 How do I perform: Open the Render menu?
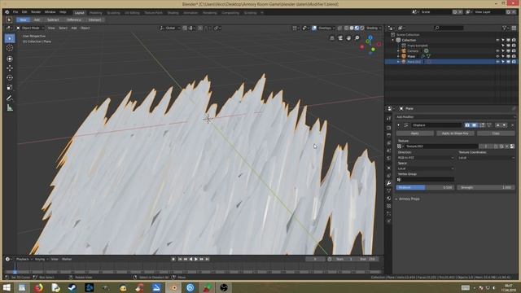[x=36, y=12]
